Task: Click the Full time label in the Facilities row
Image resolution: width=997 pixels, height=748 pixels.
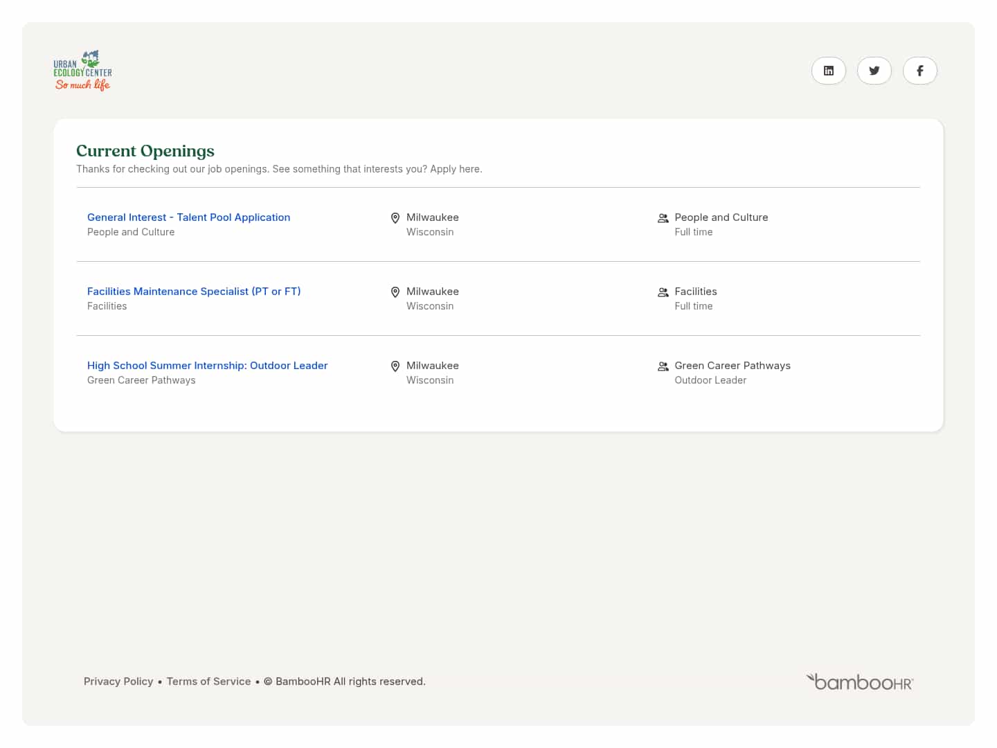Action: tap(694, 305)
